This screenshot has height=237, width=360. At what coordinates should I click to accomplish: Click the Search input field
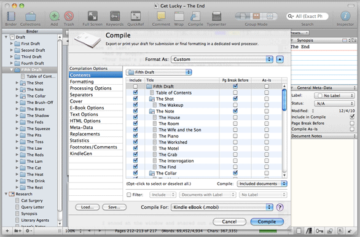pyautogui.click(x=307, y=17)
